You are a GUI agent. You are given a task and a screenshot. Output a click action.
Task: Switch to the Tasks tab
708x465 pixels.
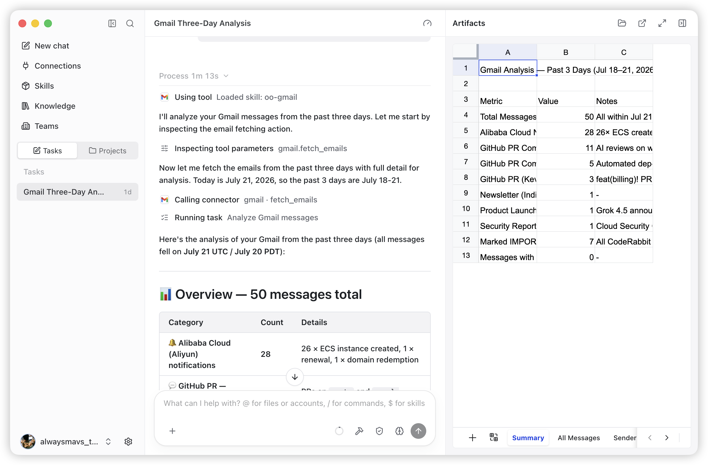click(x=48, y=151)
